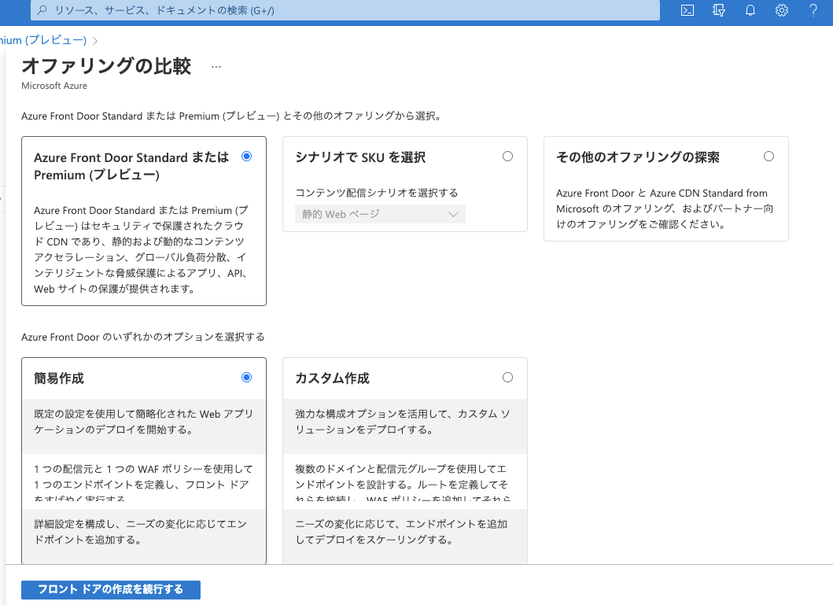Click the Microsoft Azure subtitle text
Viewport: 833px width, 605px height.
coord(54,86)
